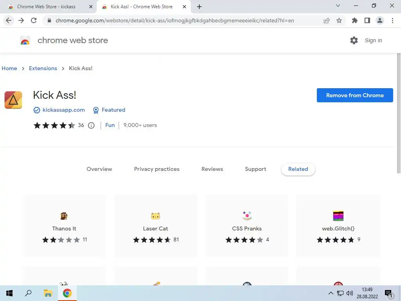Click the Thanos It title text

pyautogui.click(x=64, y=228)
